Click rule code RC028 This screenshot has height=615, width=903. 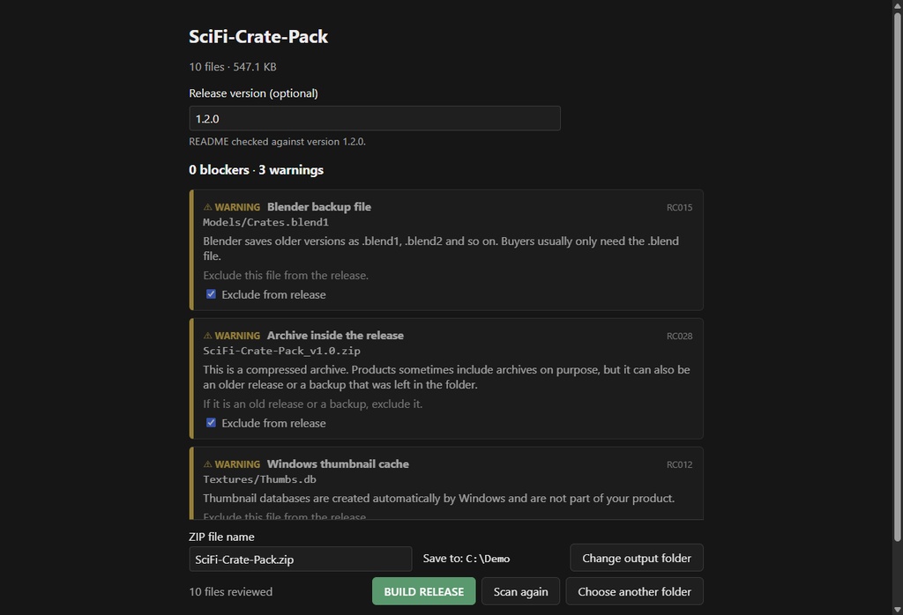pyautogui.click(x=679, y=336)
